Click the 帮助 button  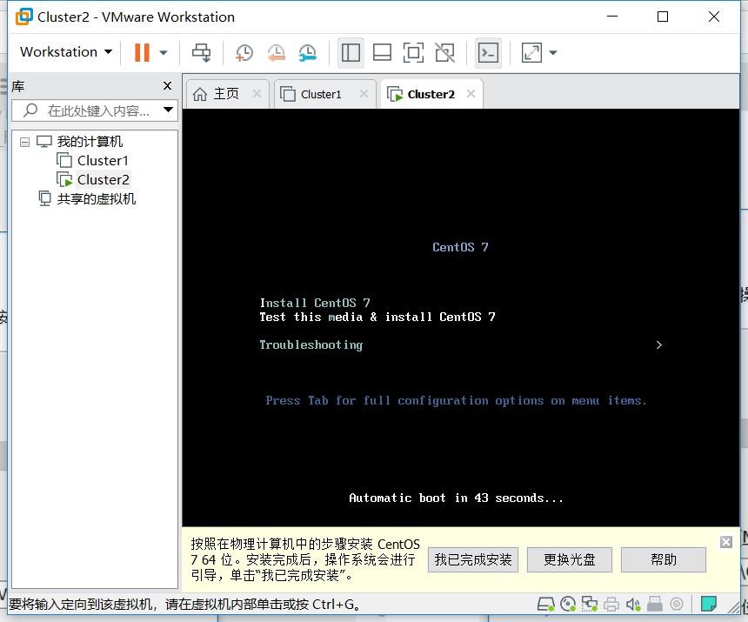click(663, 559)
